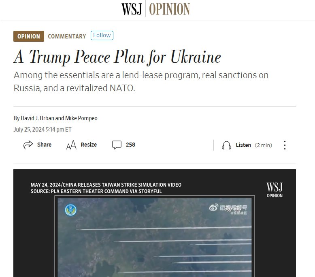Click the share arrow icon
315x277 pixels.
[28, 145]
